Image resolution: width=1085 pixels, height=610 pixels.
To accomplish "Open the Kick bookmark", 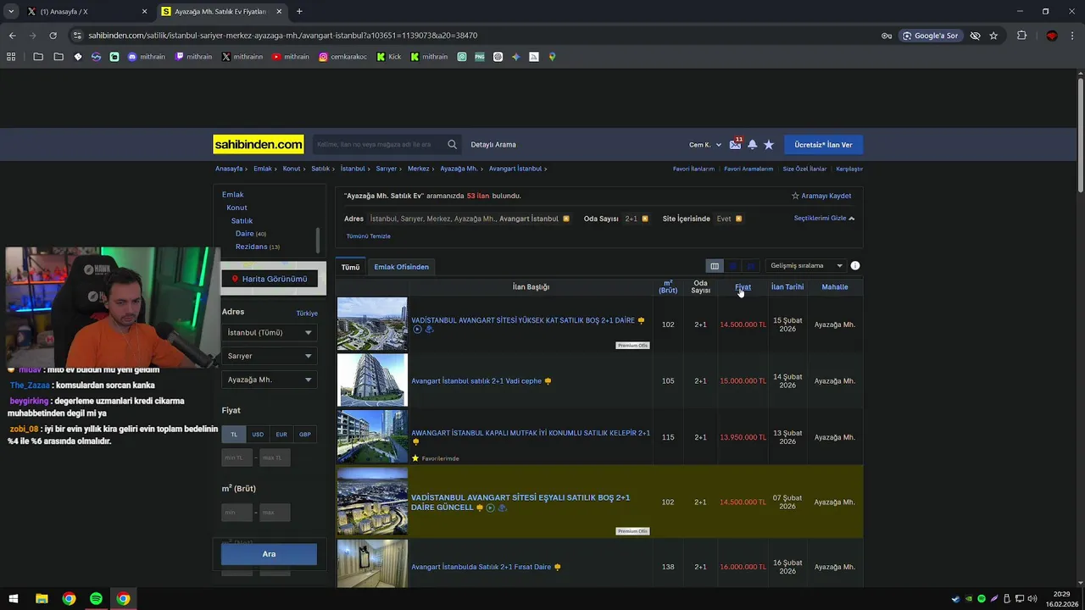I will [x=389, y=57].
